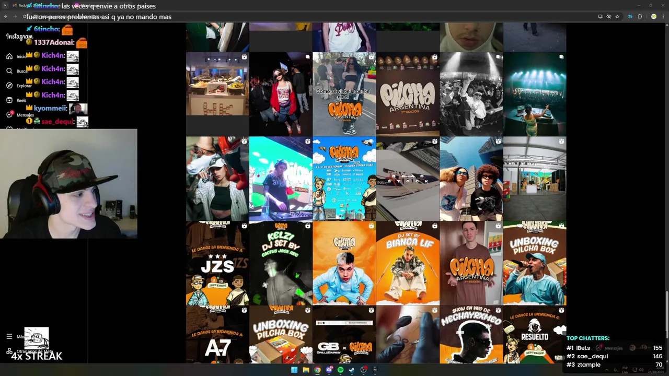Open post of woman in white cap
The image size is (669, 376).
click(217, 179)
